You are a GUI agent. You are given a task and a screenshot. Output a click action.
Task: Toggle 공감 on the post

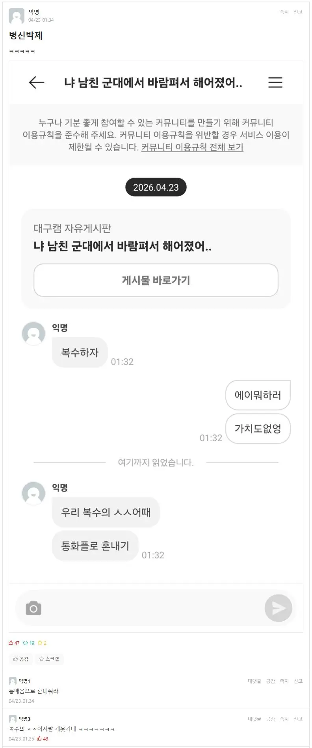click(20, 659)
